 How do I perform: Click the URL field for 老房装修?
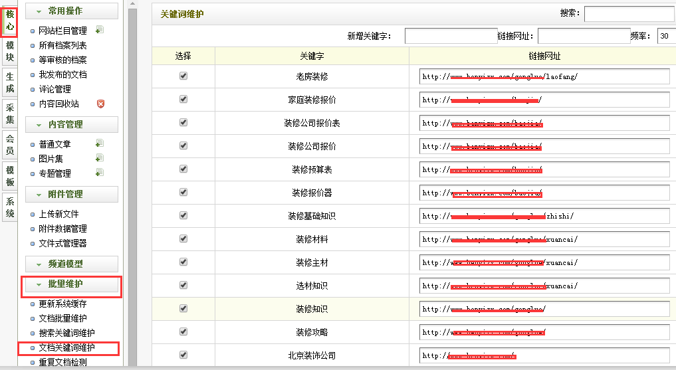click(x=544, y=76)
